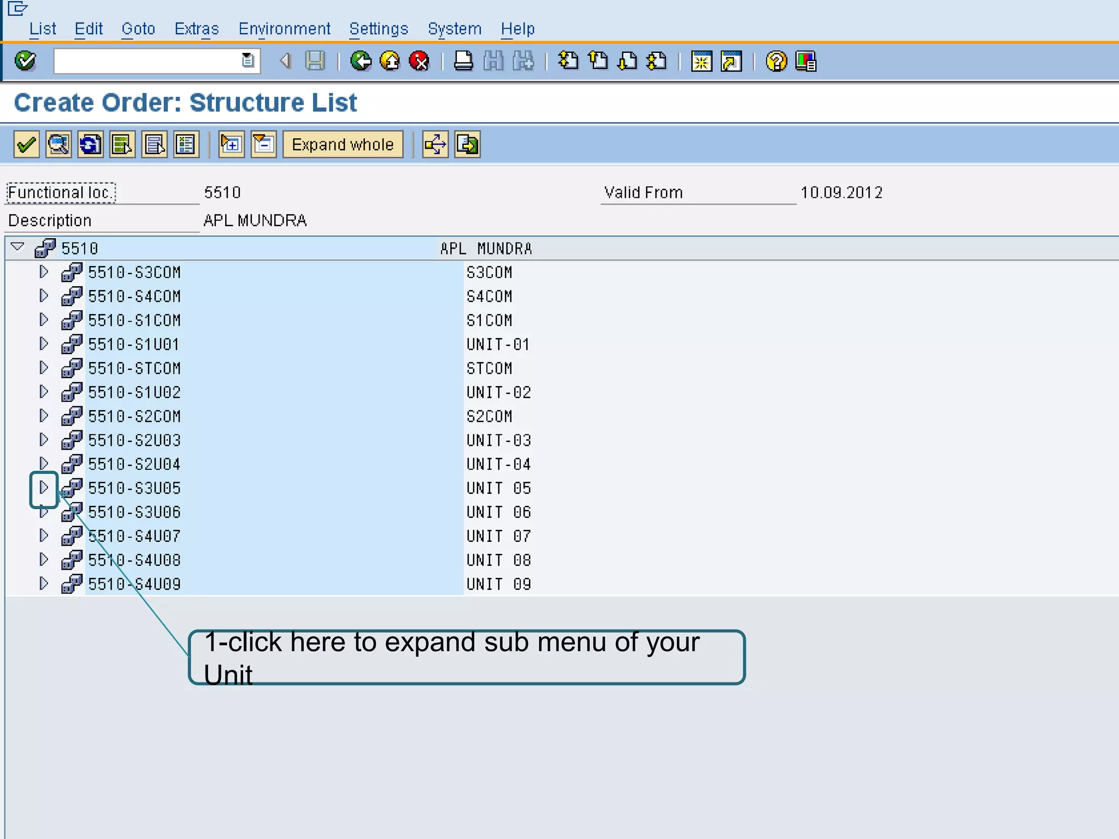Open the Environment menu
1119x839 pixels.
click(x=284, y=28)
